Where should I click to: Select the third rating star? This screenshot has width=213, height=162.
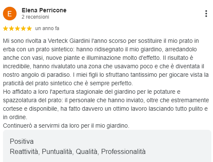tap(17, 28)
